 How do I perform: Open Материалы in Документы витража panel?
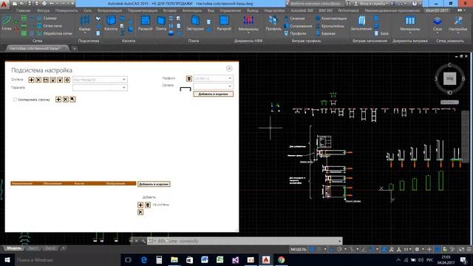[409, 24]
